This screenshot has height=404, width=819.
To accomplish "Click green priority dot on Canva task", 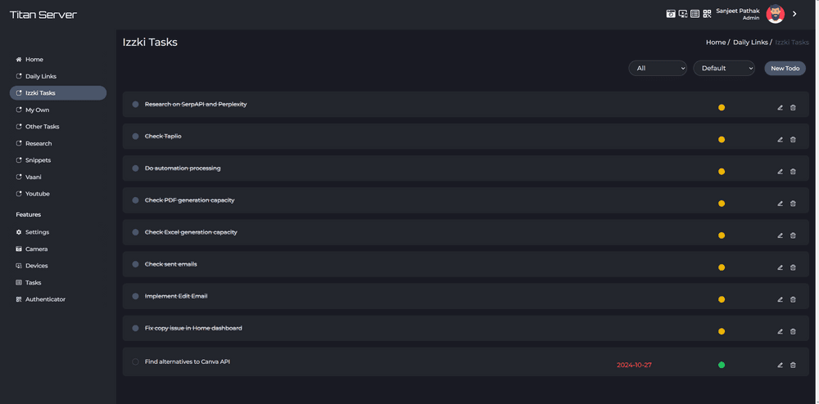I will [722, 365].
